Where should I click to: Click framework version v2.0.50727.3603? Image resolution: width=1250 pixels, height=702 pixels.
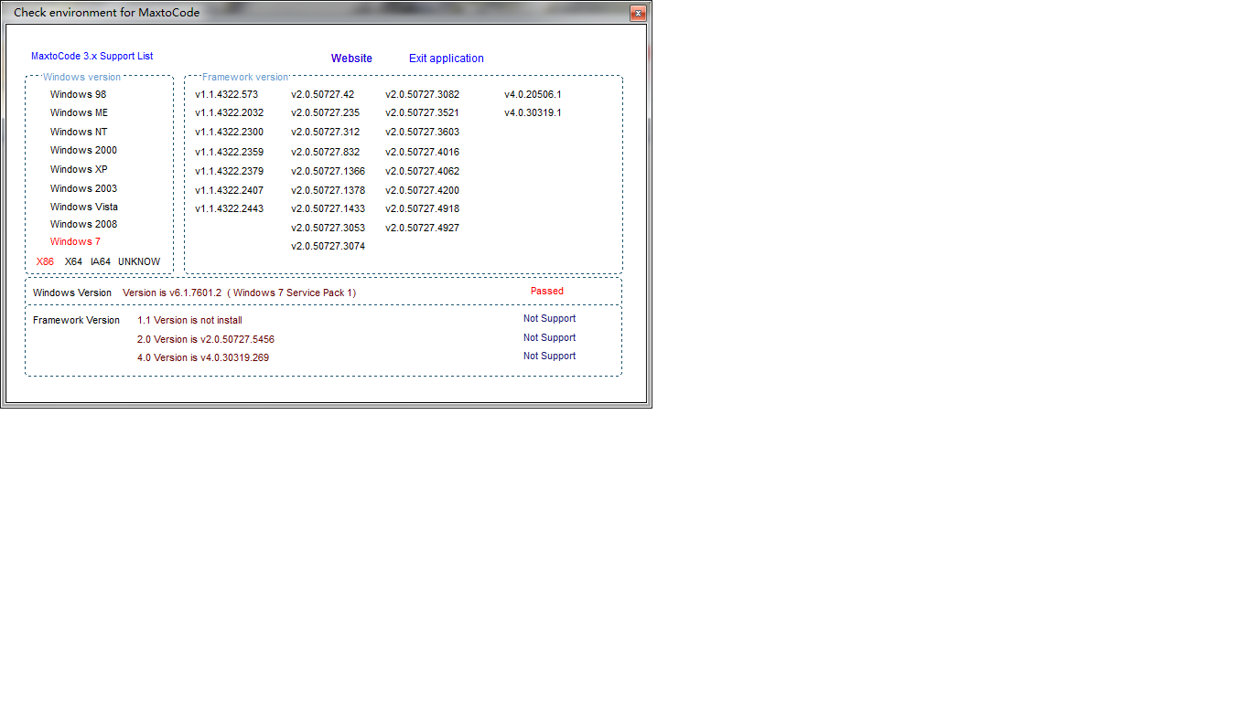[423, 132]
